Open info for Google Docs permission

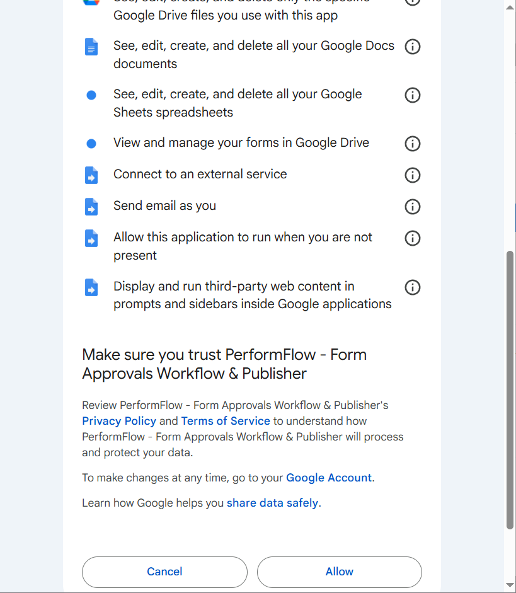(412, 47)
